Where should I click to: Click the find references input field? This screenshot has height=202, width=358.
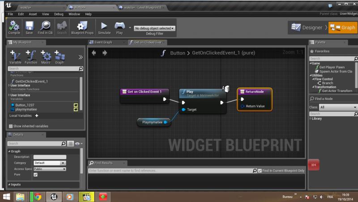pyautogui.click(x=170, y=171)
